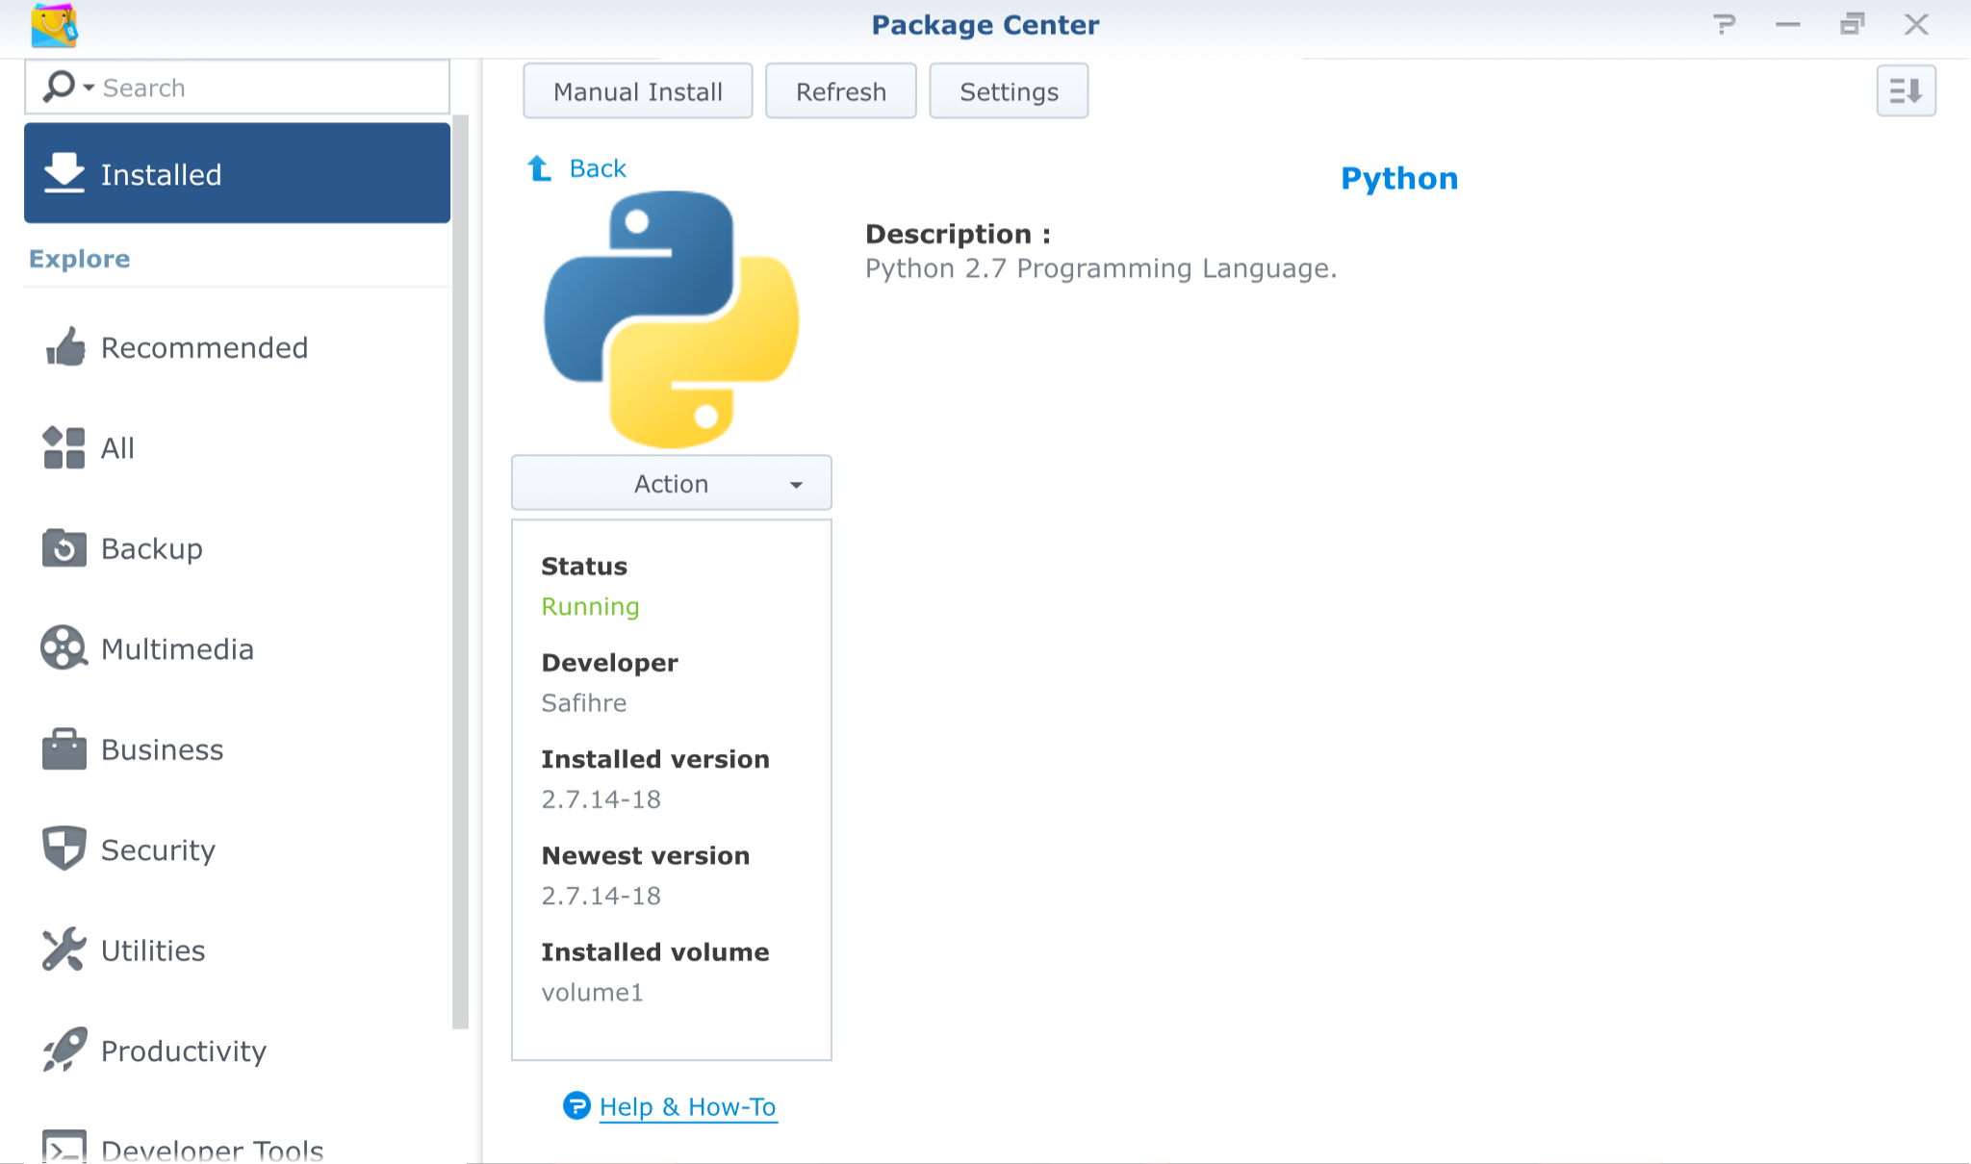Select the Multimedia category
This screenshot has width=1971, height=1164.
coord(237,648)
